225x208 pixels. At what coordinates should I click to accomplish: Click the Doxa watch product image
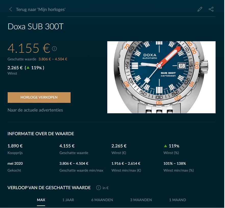(x=161, y=77)
